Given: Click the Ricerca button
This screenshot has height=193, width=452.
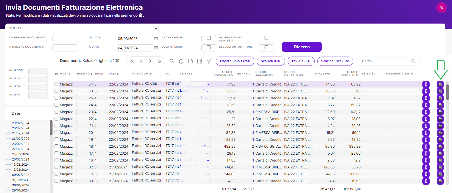Looking at the screenshot, I should 302,47.
